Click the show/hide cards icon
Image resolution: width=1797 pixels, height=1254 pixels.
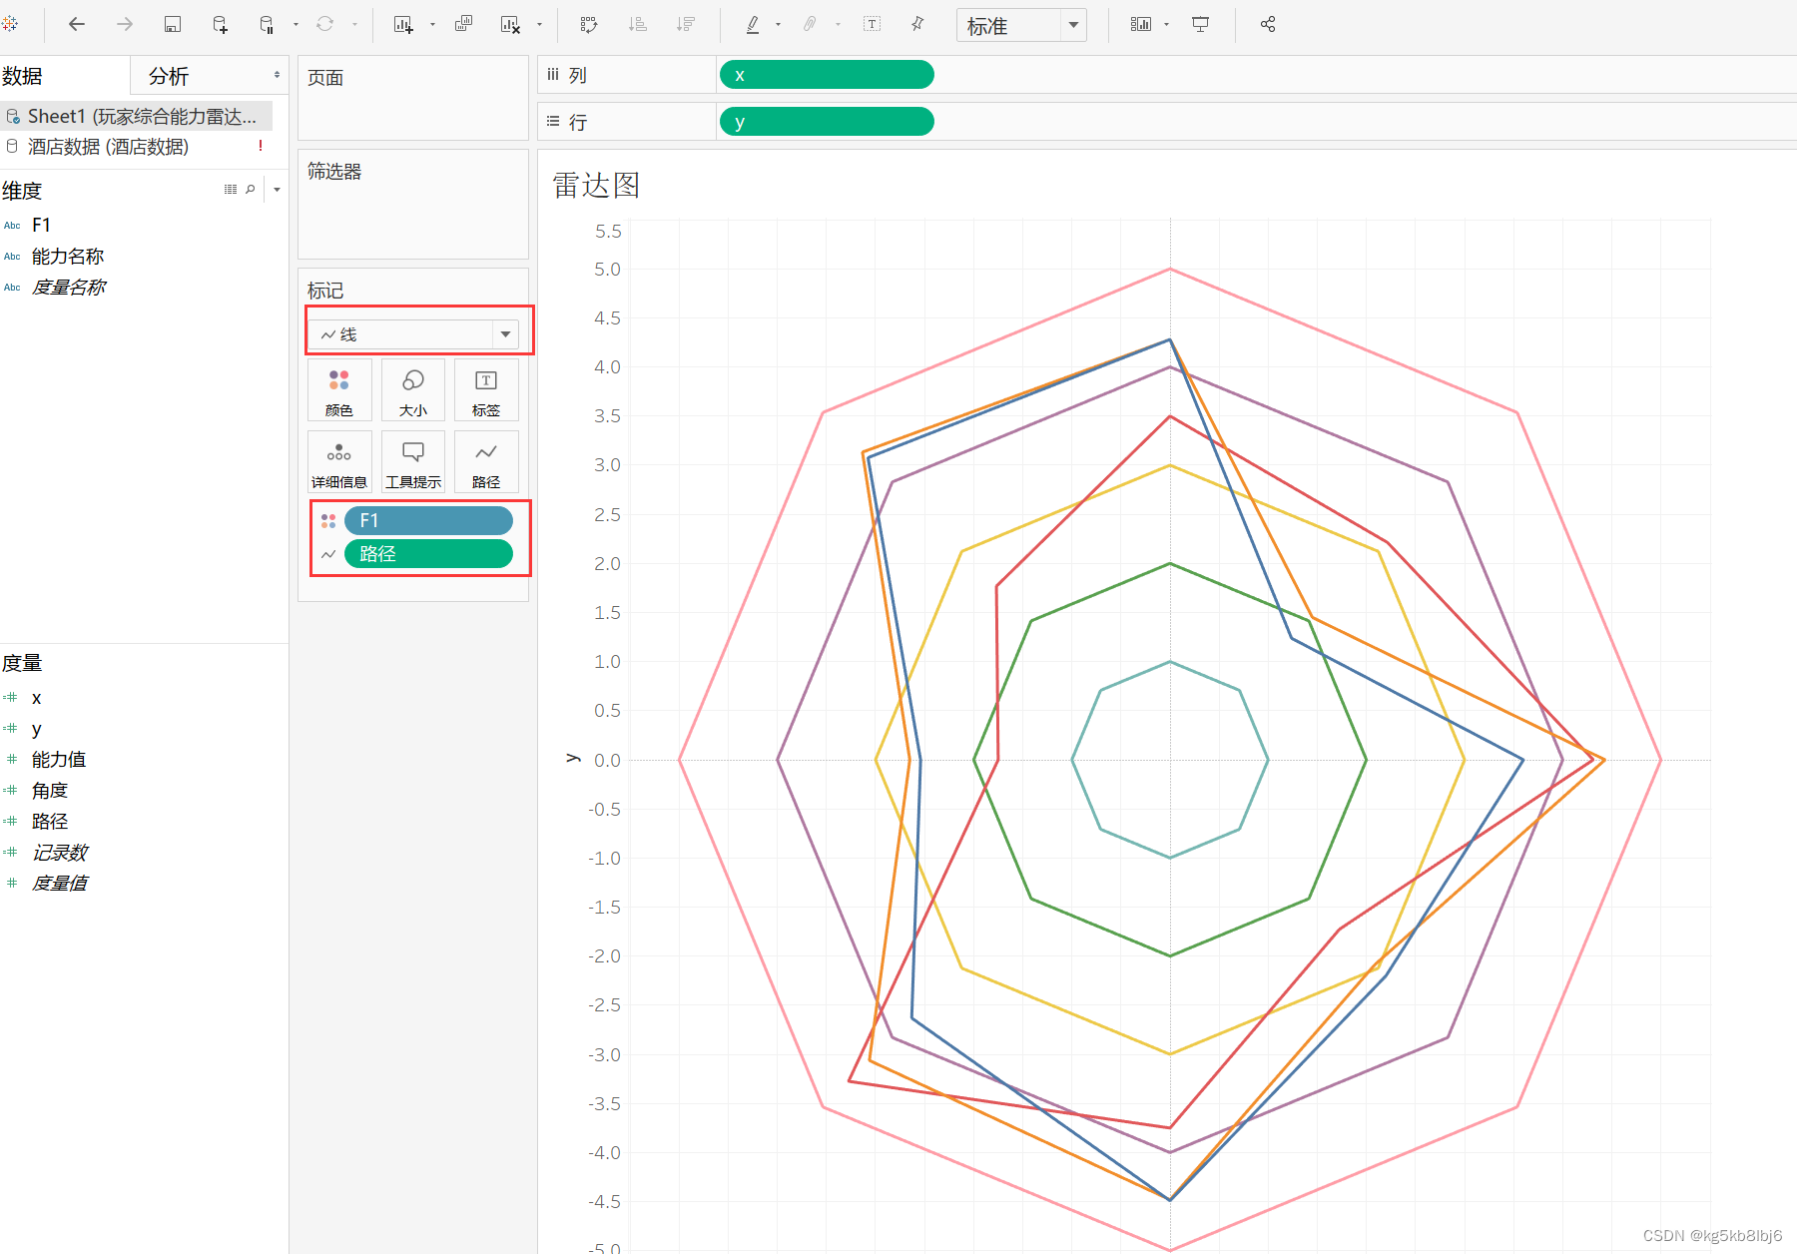[1141, 24]
